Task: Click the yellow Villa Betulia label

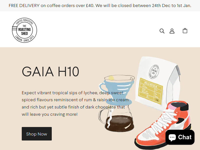Action: tap(151, 91)
